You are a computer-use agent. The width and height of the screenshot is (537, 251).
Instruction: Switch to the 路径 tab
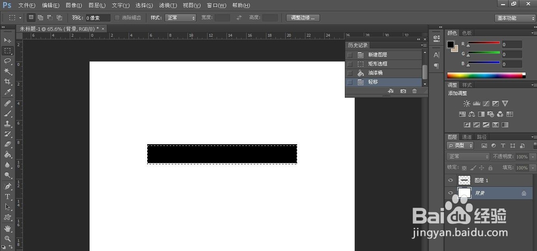[482, 137]
